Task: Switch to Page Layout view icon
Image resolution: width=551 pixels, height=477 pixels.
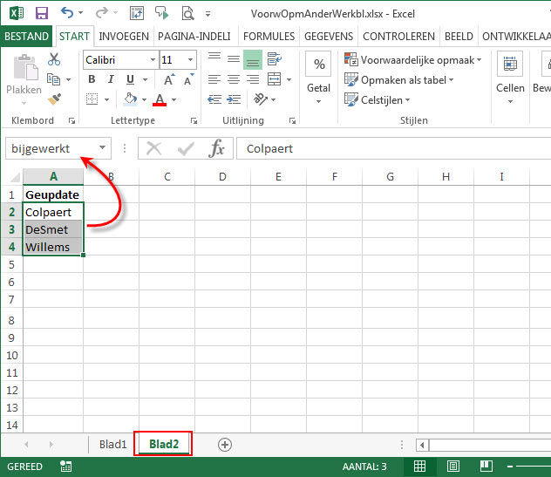Action: 453,467
